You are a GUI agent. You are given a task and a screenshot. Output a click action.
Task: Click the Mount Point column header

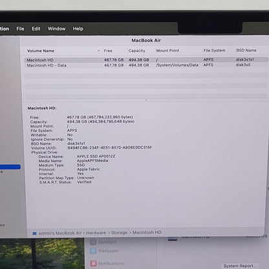[167, 50]
